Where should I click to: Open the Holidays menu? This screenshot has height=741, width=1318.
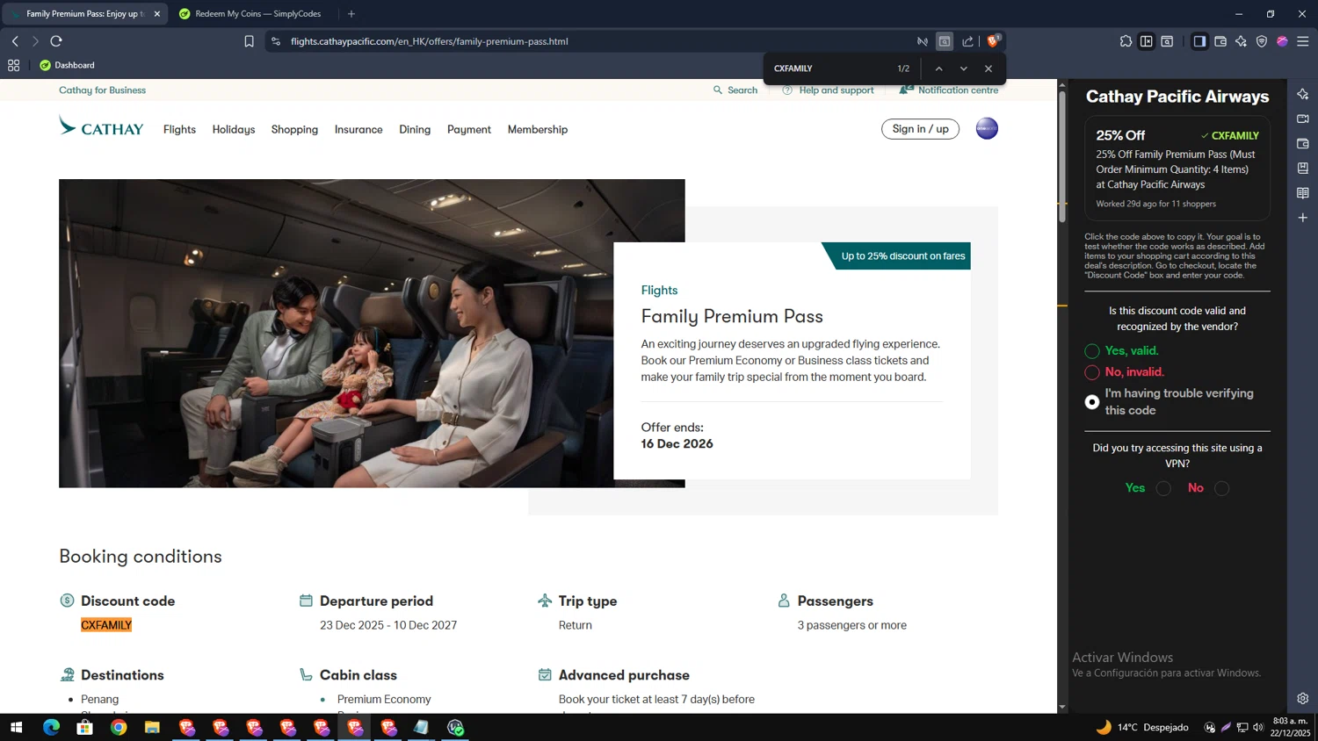click(x=234, y=129)
